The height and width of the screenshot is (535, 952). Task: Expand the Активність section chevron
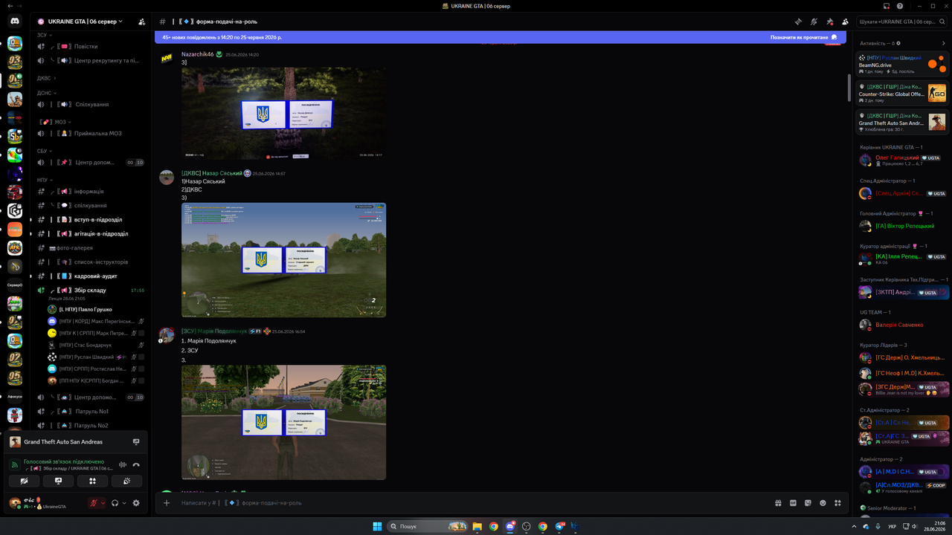point(944,43)
